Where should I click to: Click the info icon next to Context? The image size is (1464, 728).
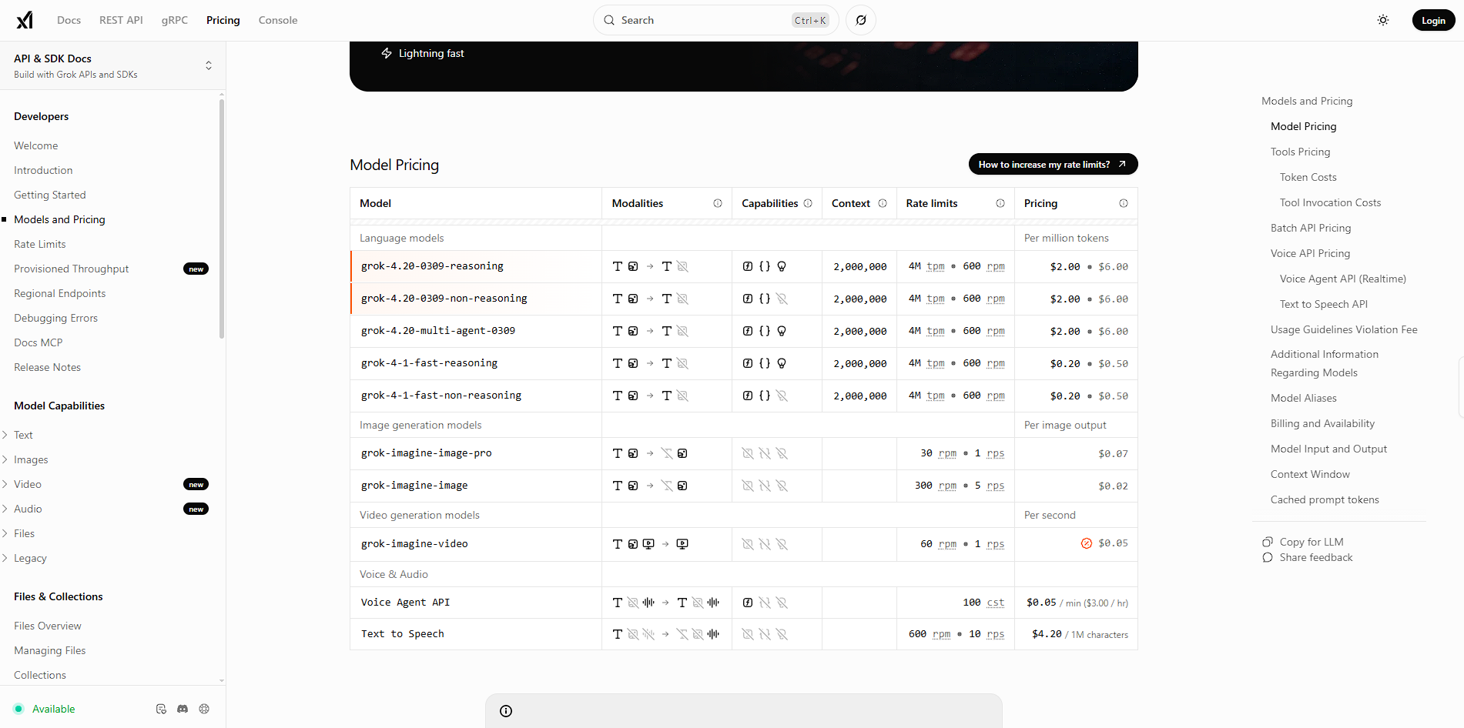[x=883, y=203]
